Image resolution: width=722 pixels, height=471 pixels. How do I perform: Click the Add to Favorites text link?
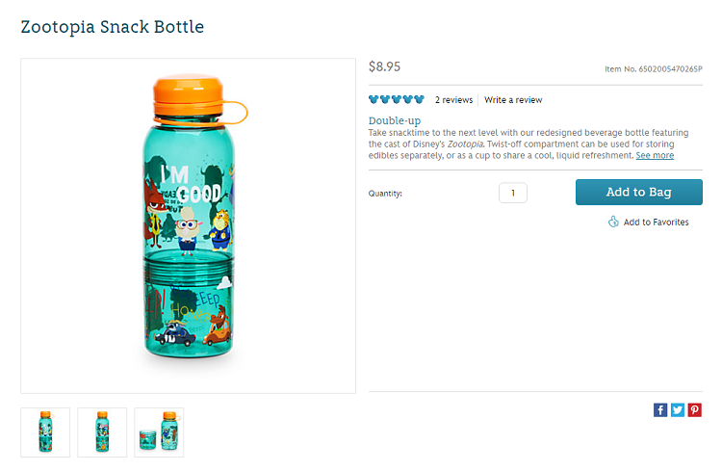657,222
